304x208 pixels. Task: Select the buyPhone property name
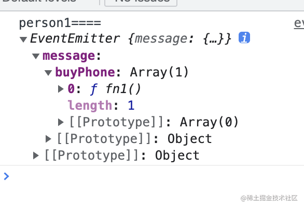click(85, 72)
